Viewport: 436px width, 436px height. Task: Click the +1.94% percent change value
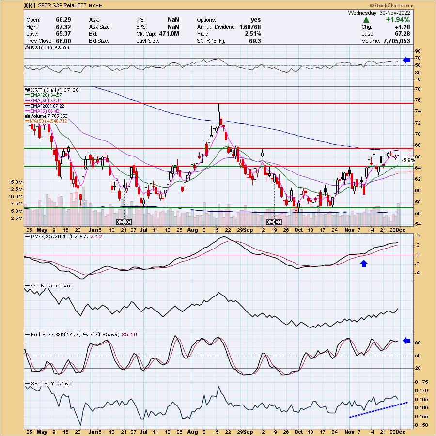pyautogui.click(x=397, y=20)
